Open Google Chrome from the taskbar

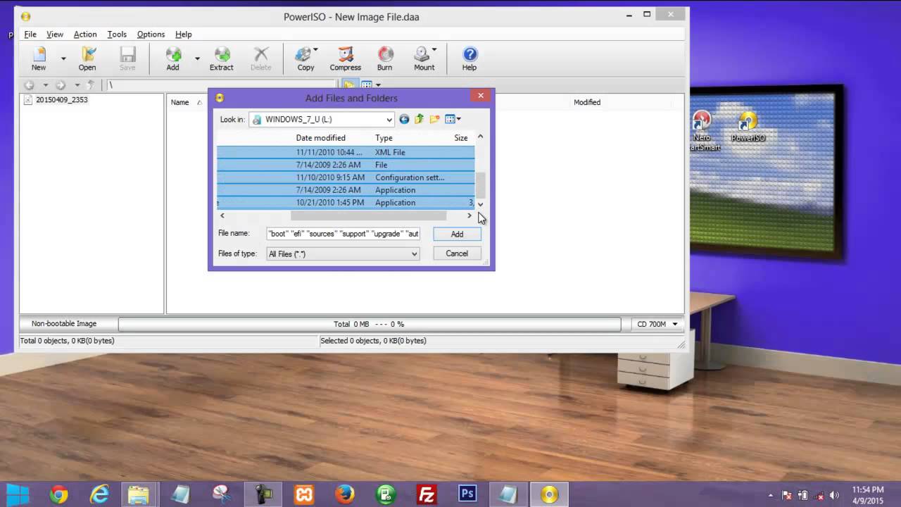(59, 494)
